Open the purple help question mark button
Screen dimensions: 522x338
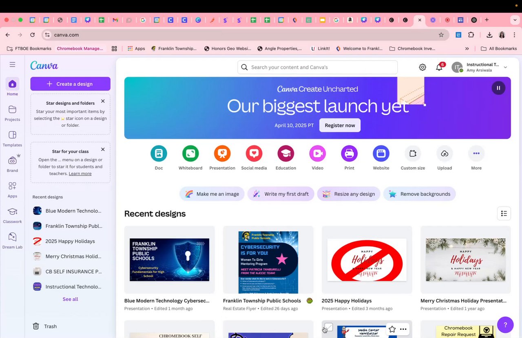click(x=505, y=325)
